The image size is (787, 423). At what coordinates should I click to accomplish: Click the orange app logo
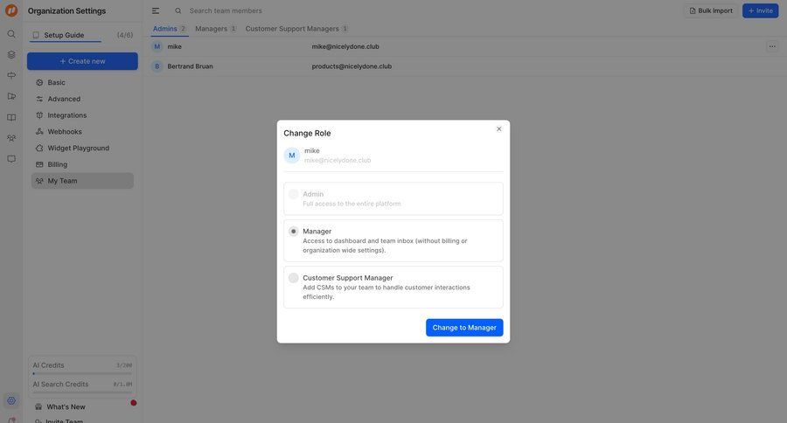pos(11,10)
